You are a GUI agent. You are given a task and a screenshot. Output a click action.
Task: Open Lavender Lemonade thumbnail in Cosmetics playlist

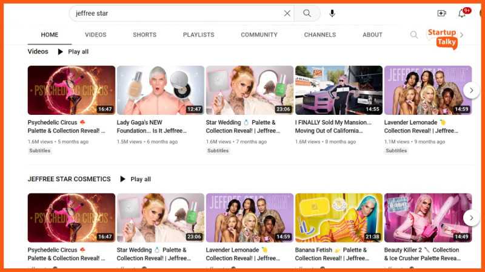[250, 218]
